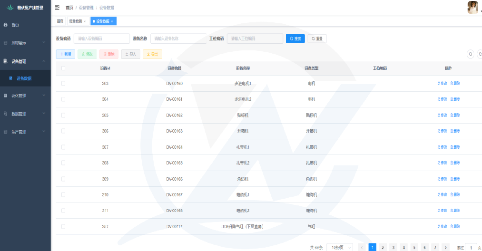Screen dimensions: 482x251
Task: Focus the 设备名称 input field
Action: (x=178, y=39)
